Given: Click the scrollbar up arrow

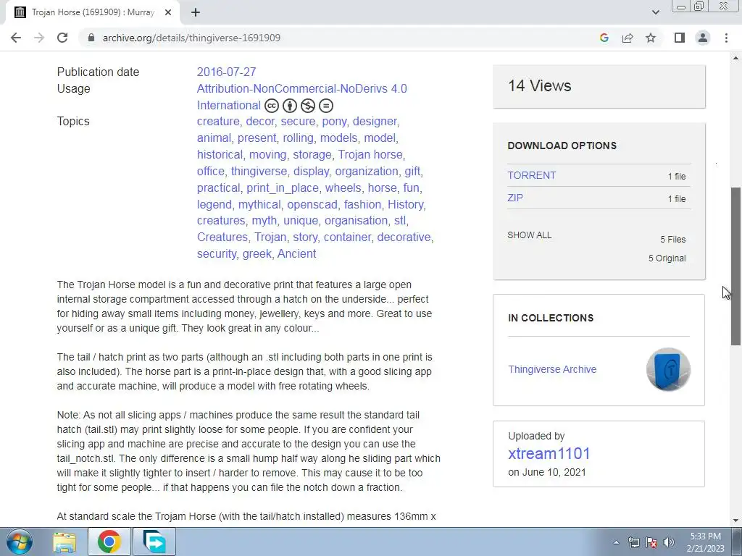Looking at the screenshot, I should click(736, 58).
